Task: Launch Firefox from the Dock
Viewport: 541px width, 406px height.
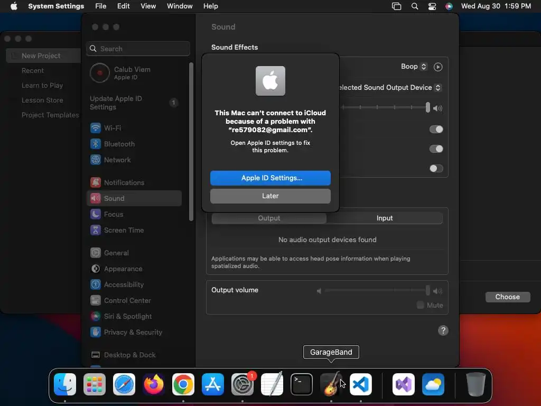Action: tap(154, 384)
